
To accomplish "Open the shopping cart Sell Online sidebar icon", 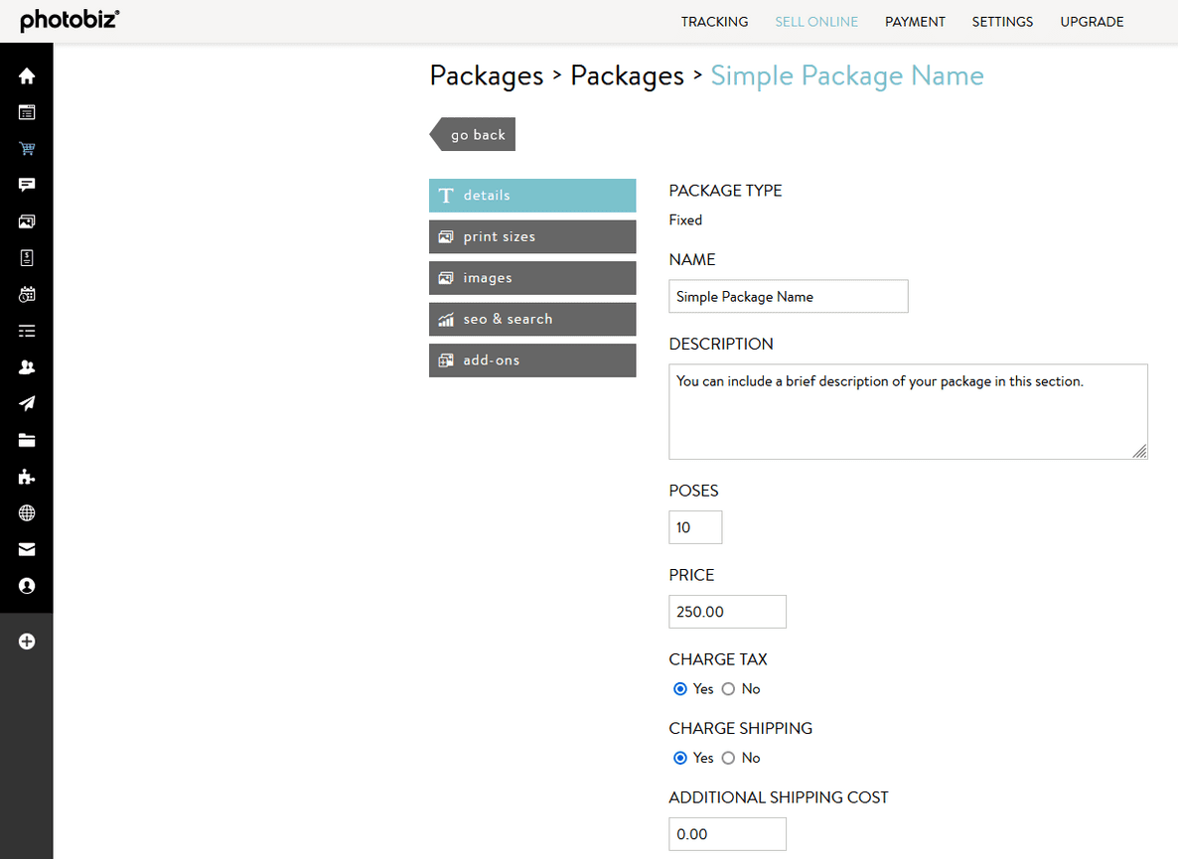I will (x=26, y=148).
